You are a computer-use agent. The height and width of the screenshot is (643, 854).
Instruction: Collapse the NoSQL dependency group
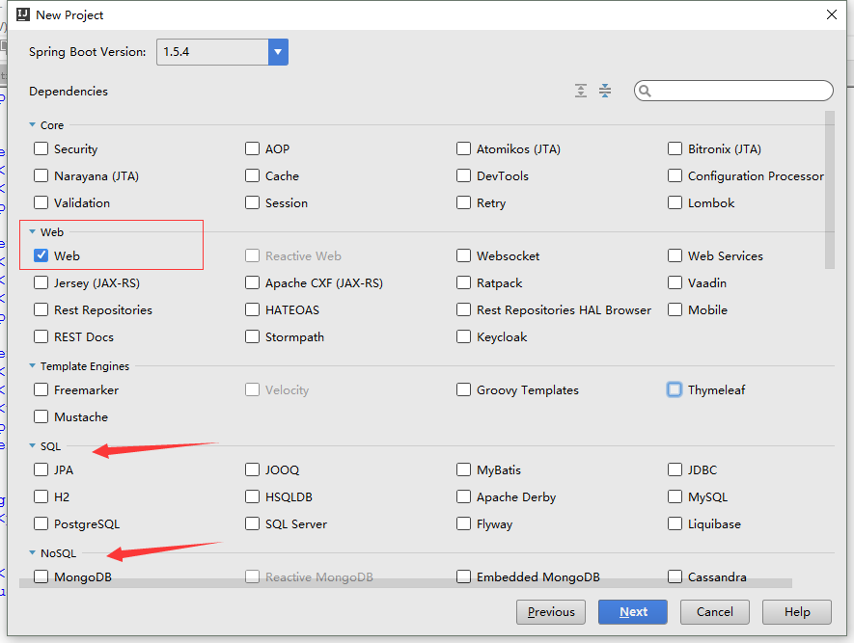(x=32, y=552)
